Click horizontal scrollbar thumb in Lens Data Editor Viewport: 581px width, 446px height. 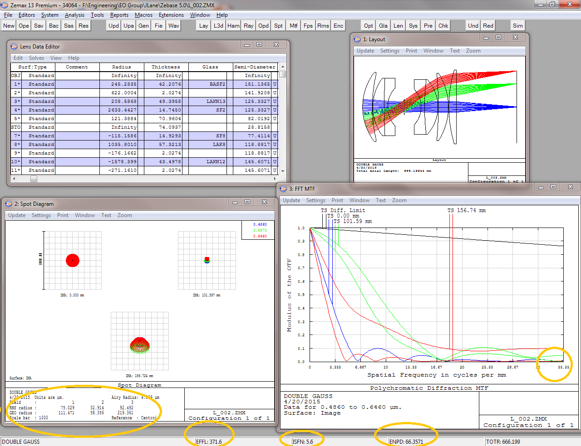(34, 179)
